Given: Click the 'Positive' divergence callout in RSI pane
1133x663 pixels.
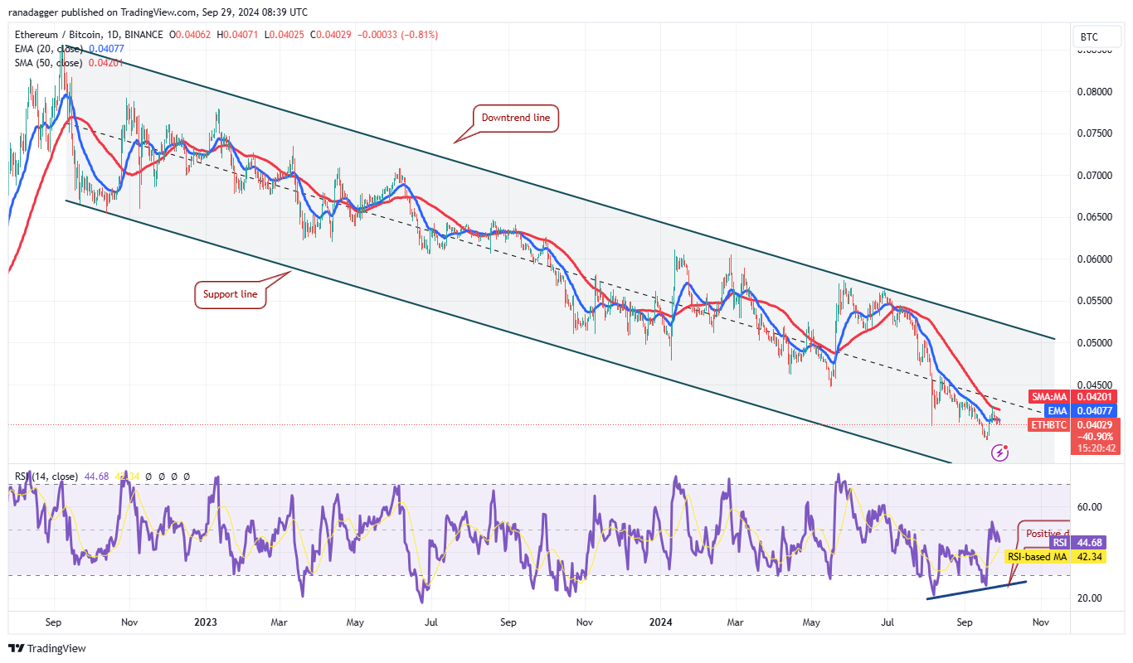Looking at the screenshot, I should point(1043,534).
